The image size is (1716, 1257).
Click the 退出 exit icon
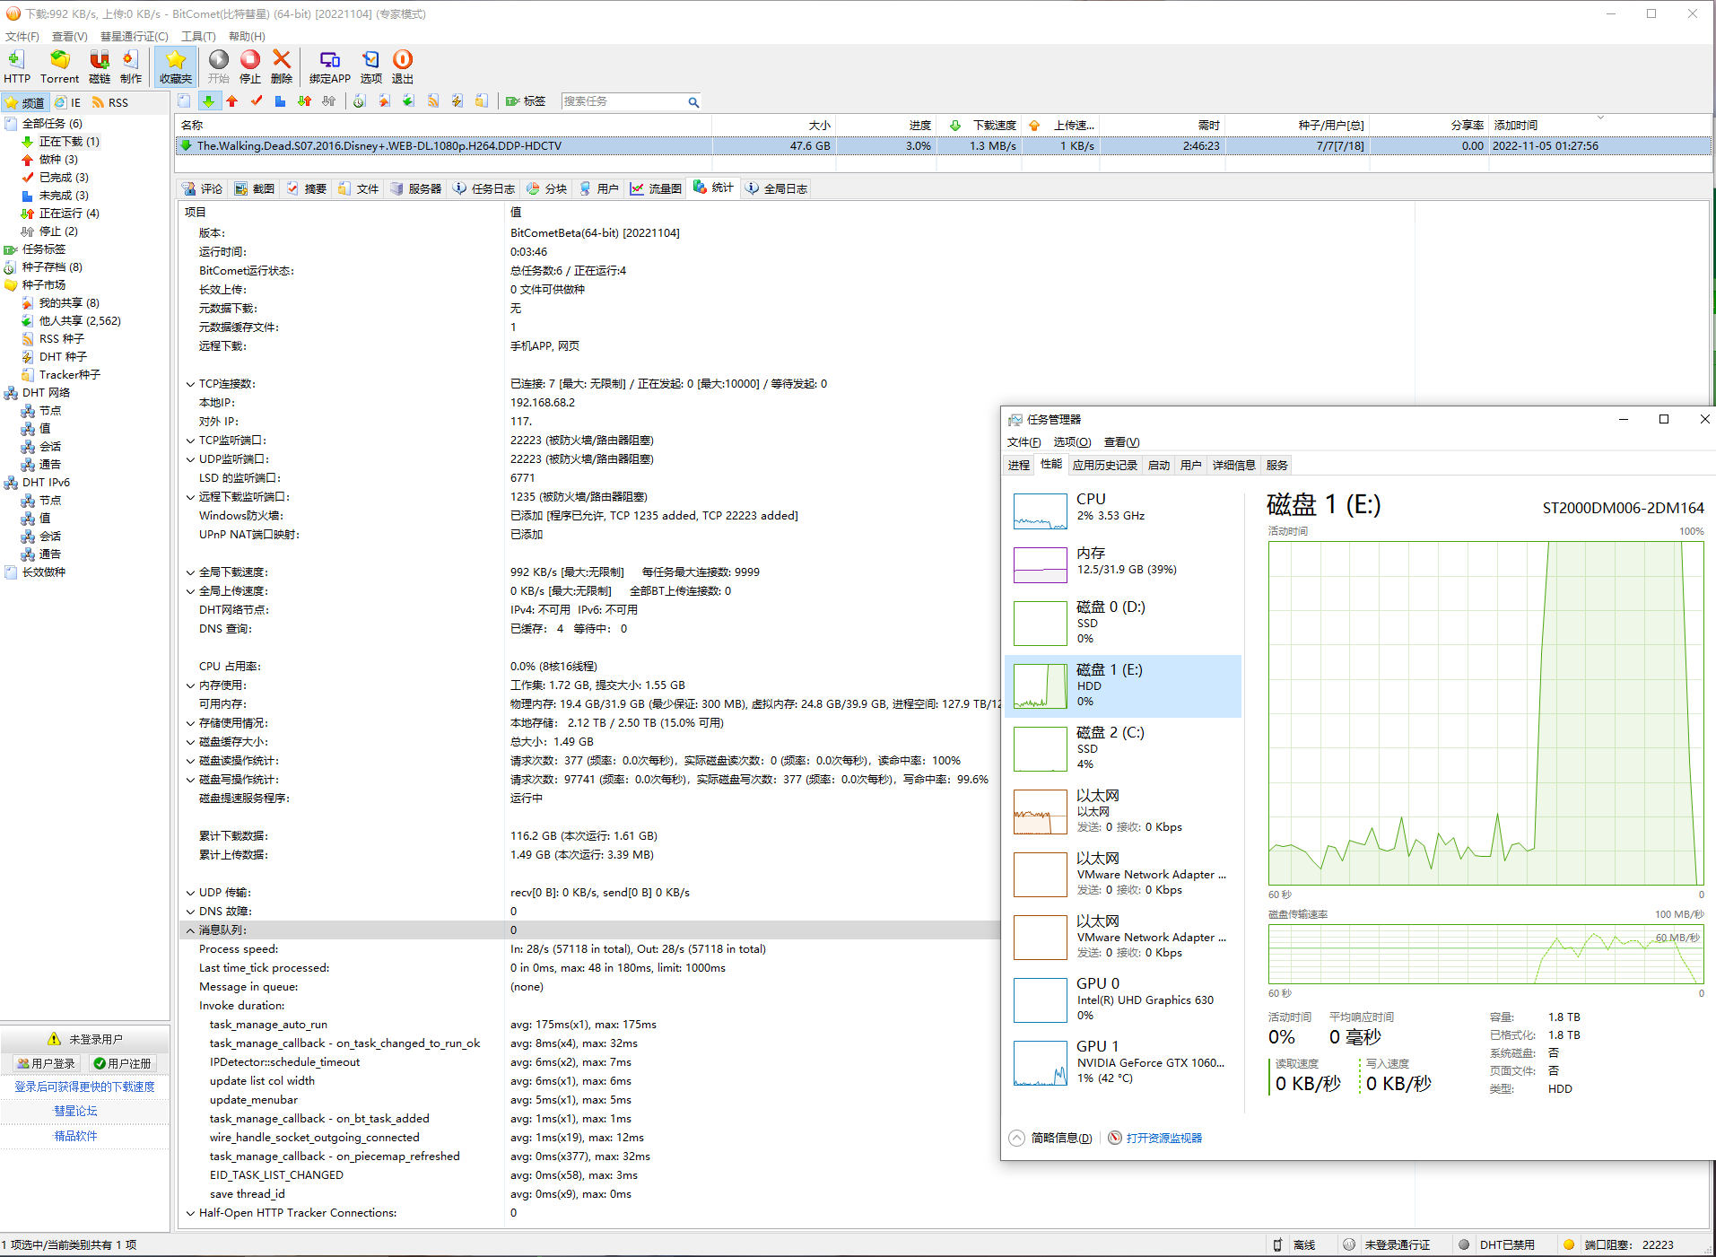point(403,66)
